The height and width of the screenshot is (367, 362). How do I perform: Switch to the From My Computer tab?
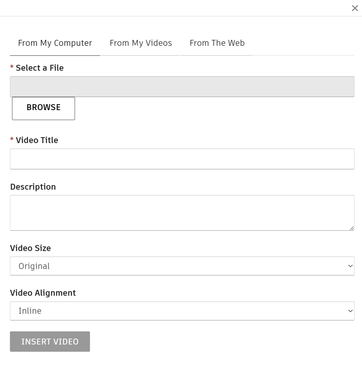(55, 43)
